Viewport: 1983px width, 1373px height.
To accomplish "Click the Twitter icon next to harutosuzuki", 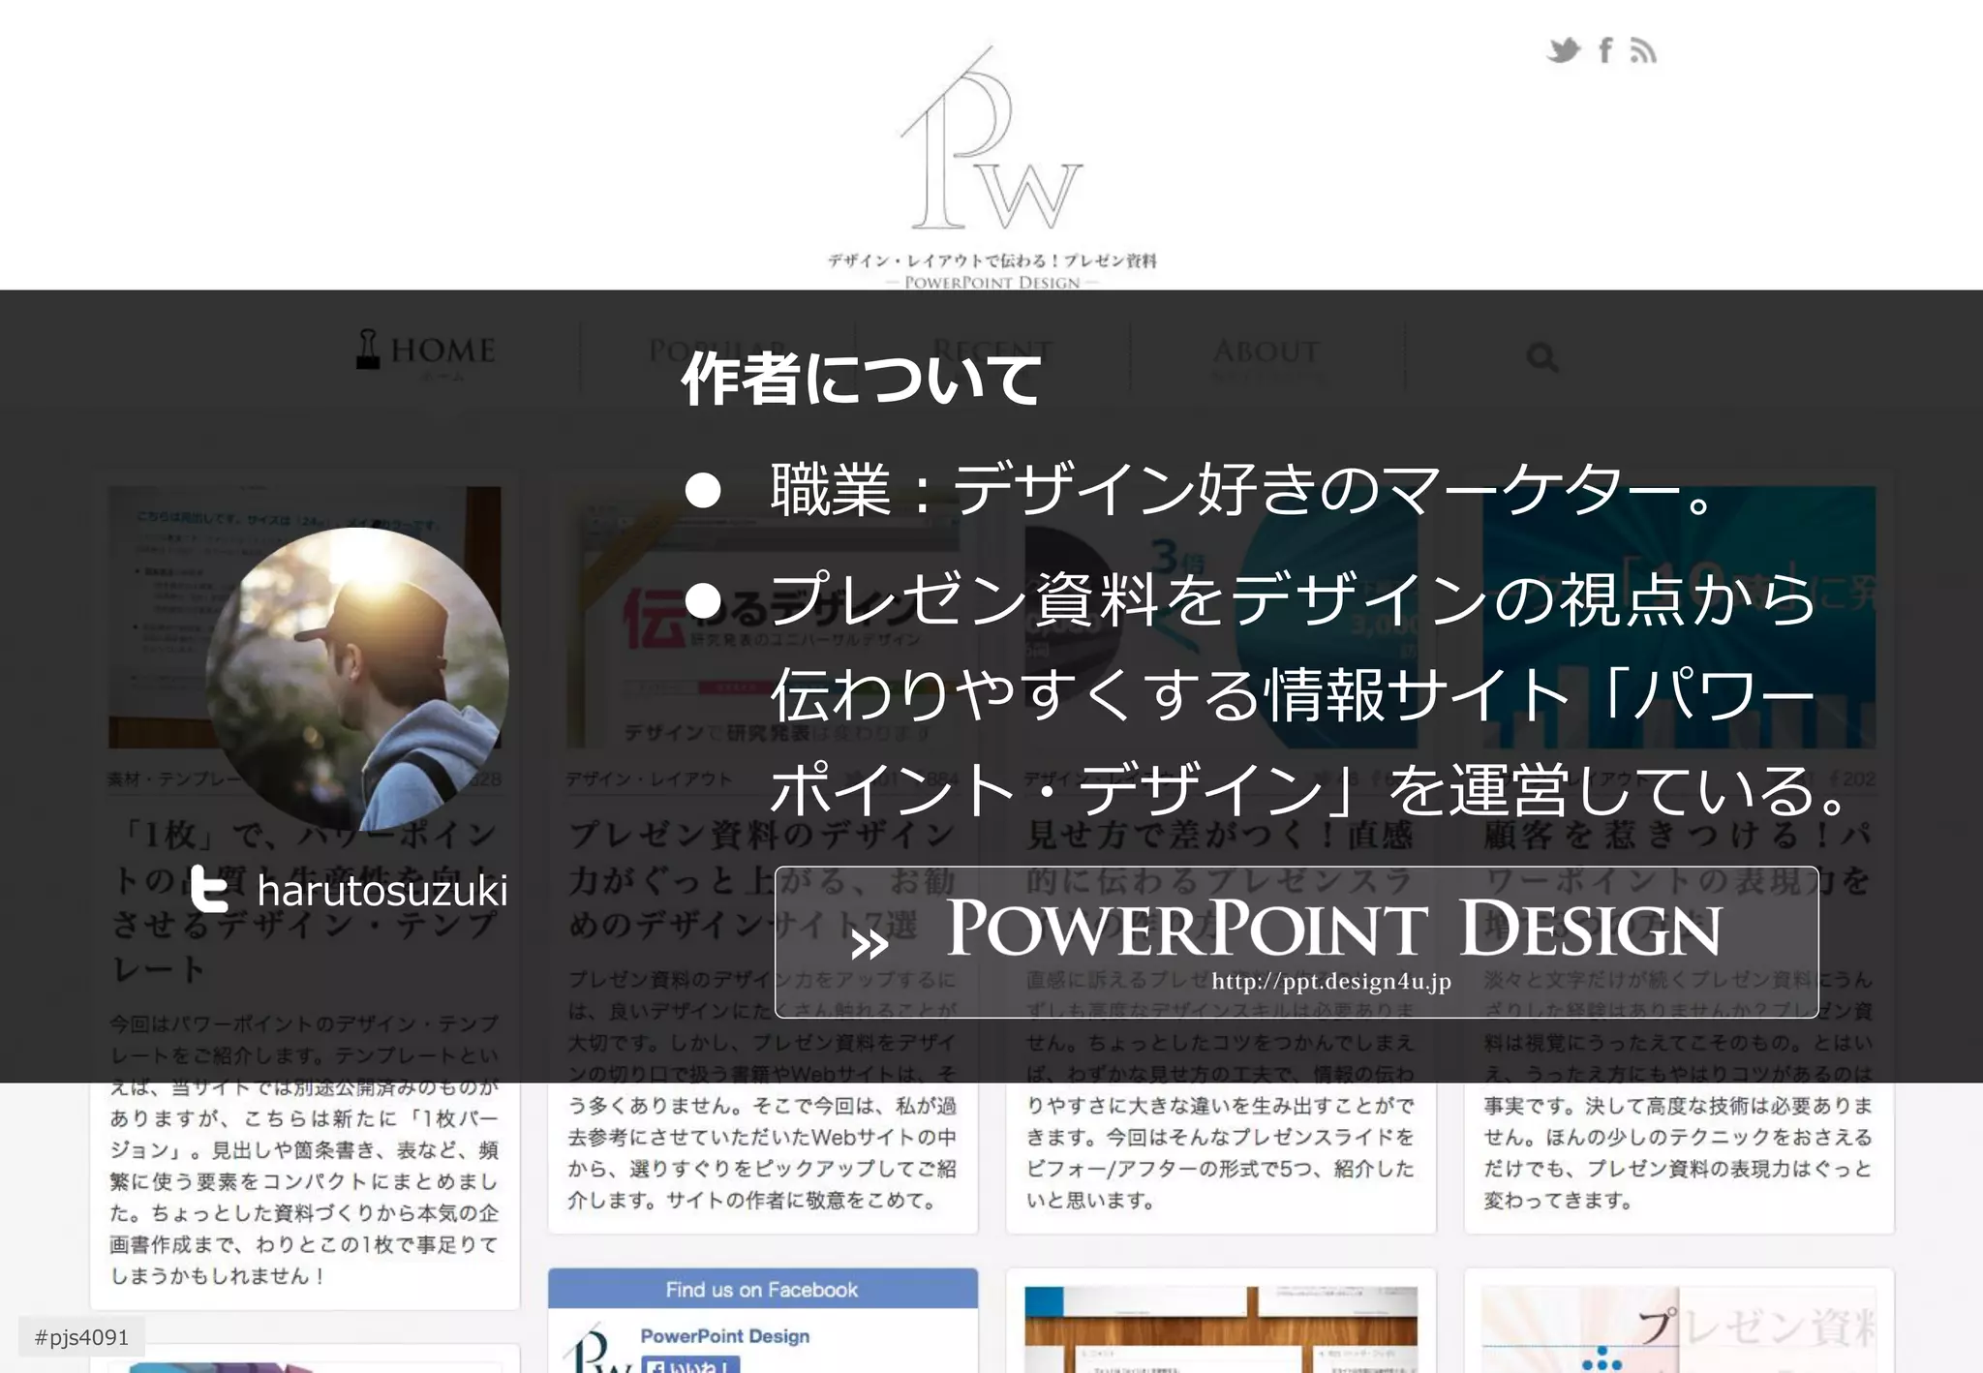I will point(210,889).
